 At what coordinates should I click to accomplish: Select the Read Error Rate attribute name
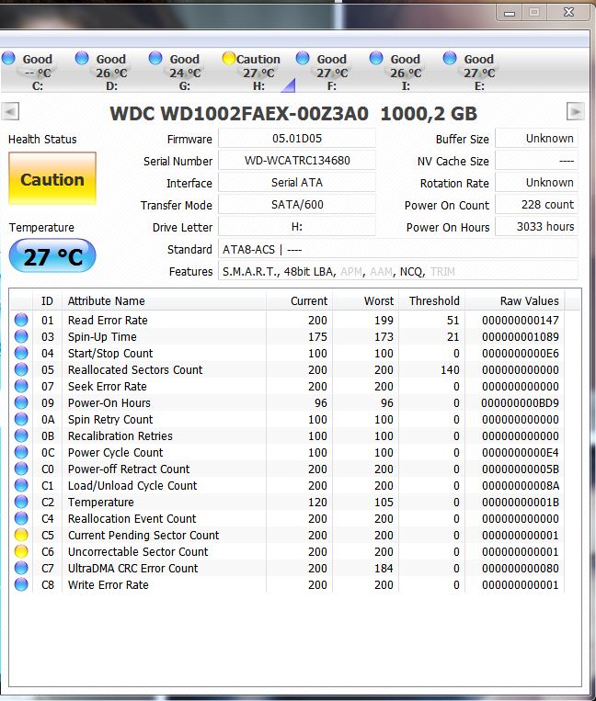[108, 320]
